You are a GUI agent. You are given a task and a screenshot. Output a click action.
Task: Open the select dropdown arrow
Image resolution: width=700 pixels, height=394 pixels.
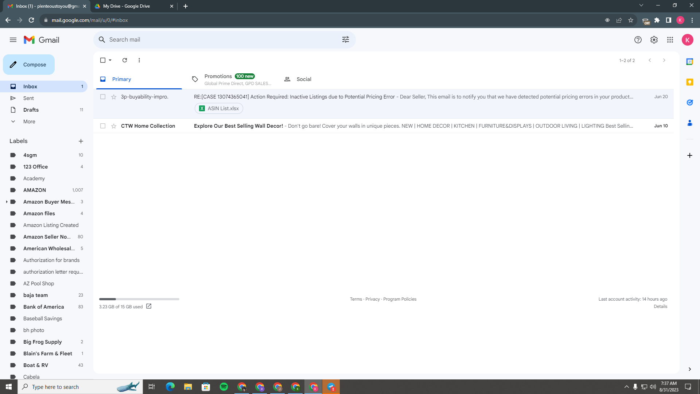pyautogui.click(x=110, y=60)
